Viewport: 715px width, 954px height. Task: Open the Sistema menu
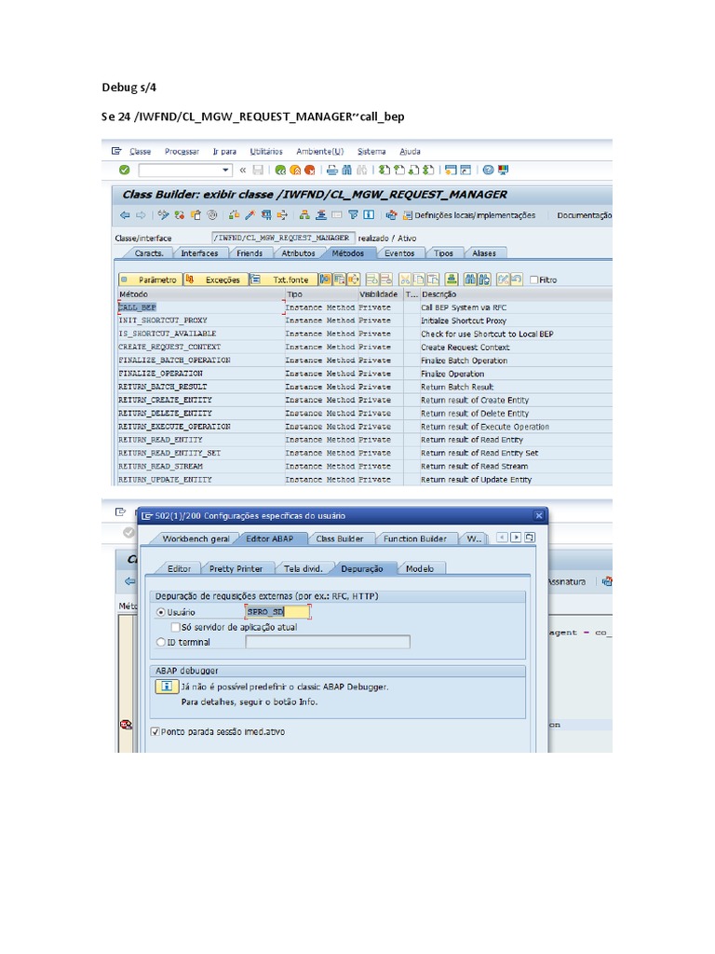point(371,152)
